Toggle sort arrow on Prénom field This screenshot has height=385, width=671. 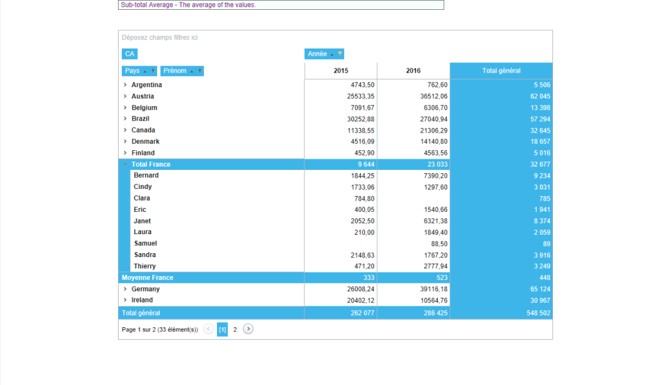pyautogui.click(x=192, y=71)
